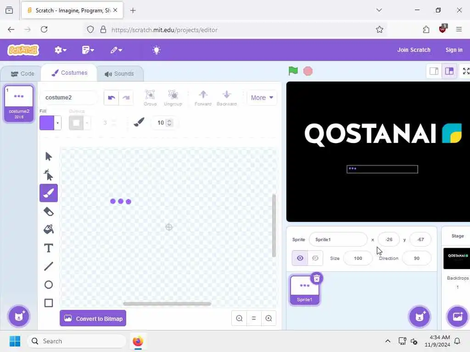Click Join Scratch link
Screen dimensions: 470x352
(414, 50)
